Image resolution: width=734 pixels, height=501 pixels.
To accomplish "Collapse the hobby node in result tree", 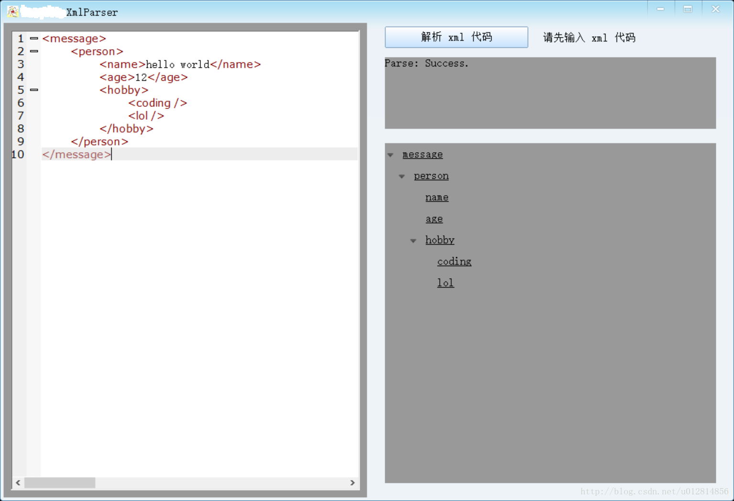I will pos(413,241).
